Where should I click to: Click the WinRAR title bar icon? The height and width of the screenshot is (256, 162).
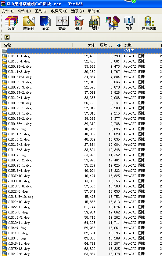(3, 4)
